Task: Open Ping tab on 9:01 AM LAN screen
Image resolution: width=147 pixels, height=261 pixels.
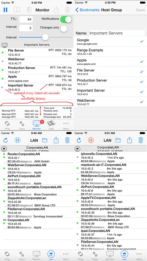Action: [80, 255]
